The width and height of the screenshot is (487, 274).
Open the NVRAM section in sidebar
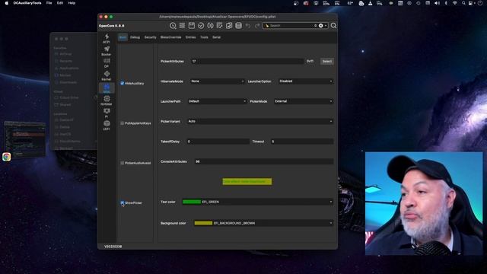[x=107, y=100]
